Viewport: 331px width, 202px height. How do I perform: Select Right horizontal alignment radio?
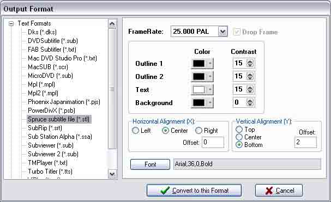198,131
